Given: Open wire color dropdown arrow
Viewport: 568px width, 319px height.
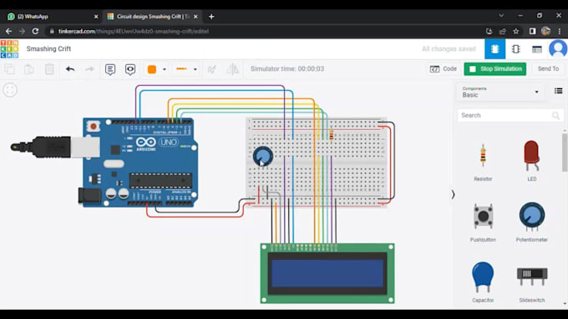Looking at the screenshot, I should point(164,69).
